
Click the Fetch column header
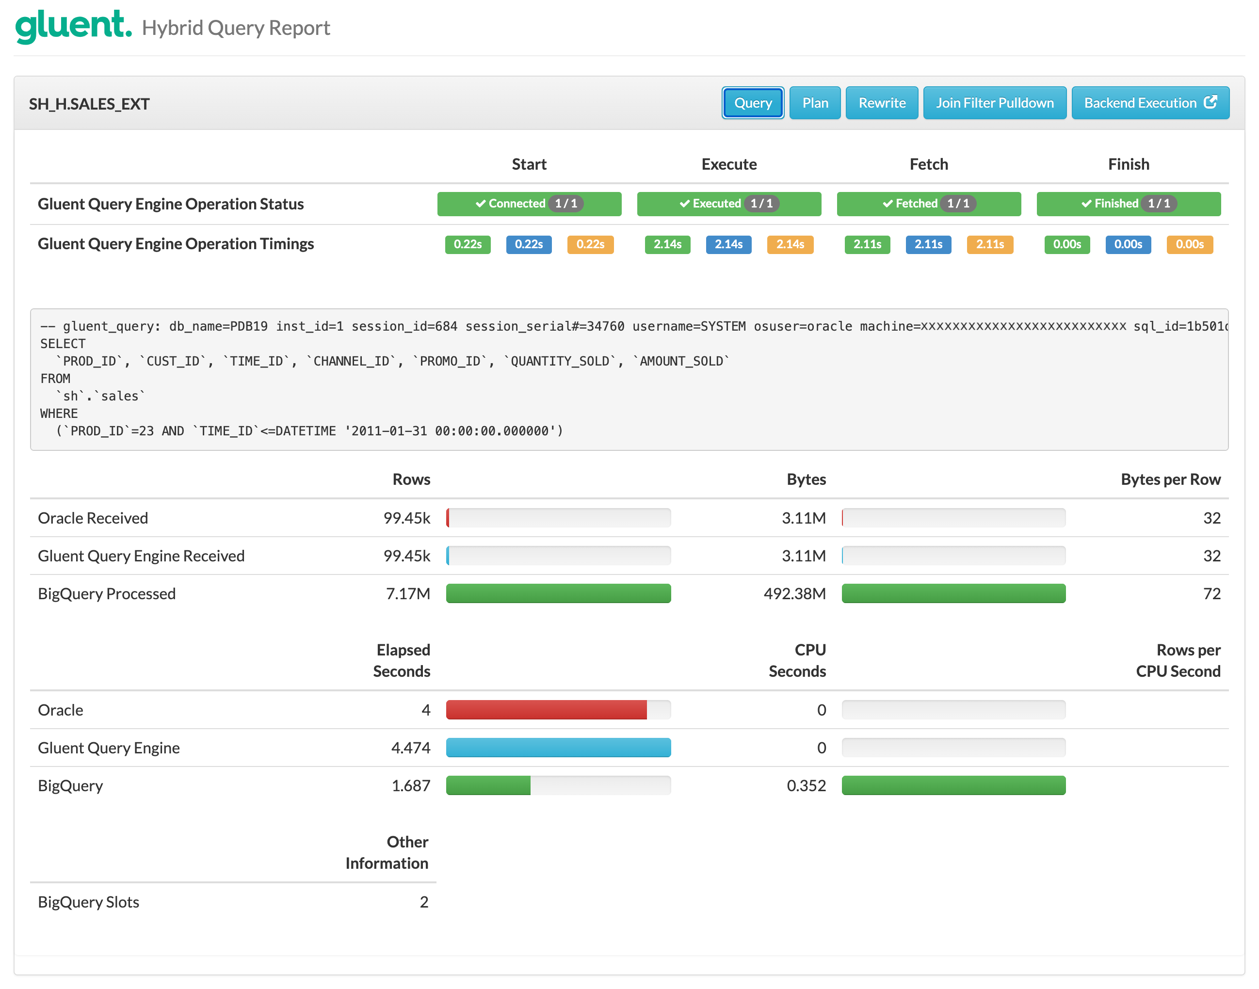[x=929, y=164]
